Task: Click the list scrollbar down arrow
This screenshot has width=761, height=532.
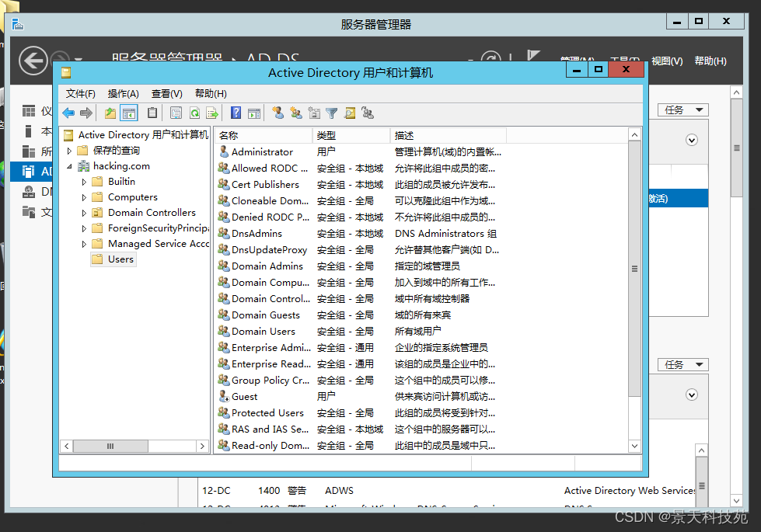Action: [x=634, y=446]
